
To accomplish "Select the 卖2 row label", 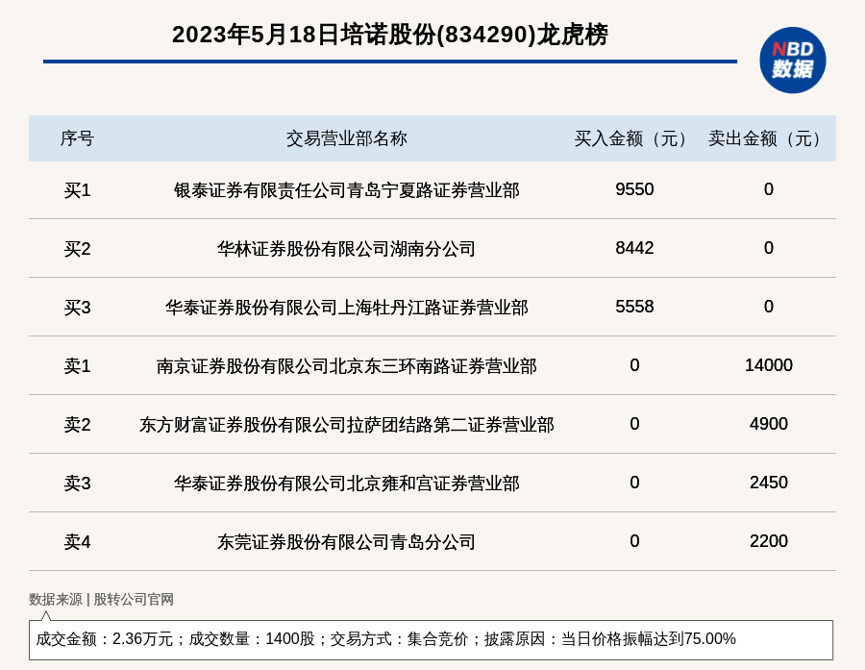I will [x=77, y=425].
